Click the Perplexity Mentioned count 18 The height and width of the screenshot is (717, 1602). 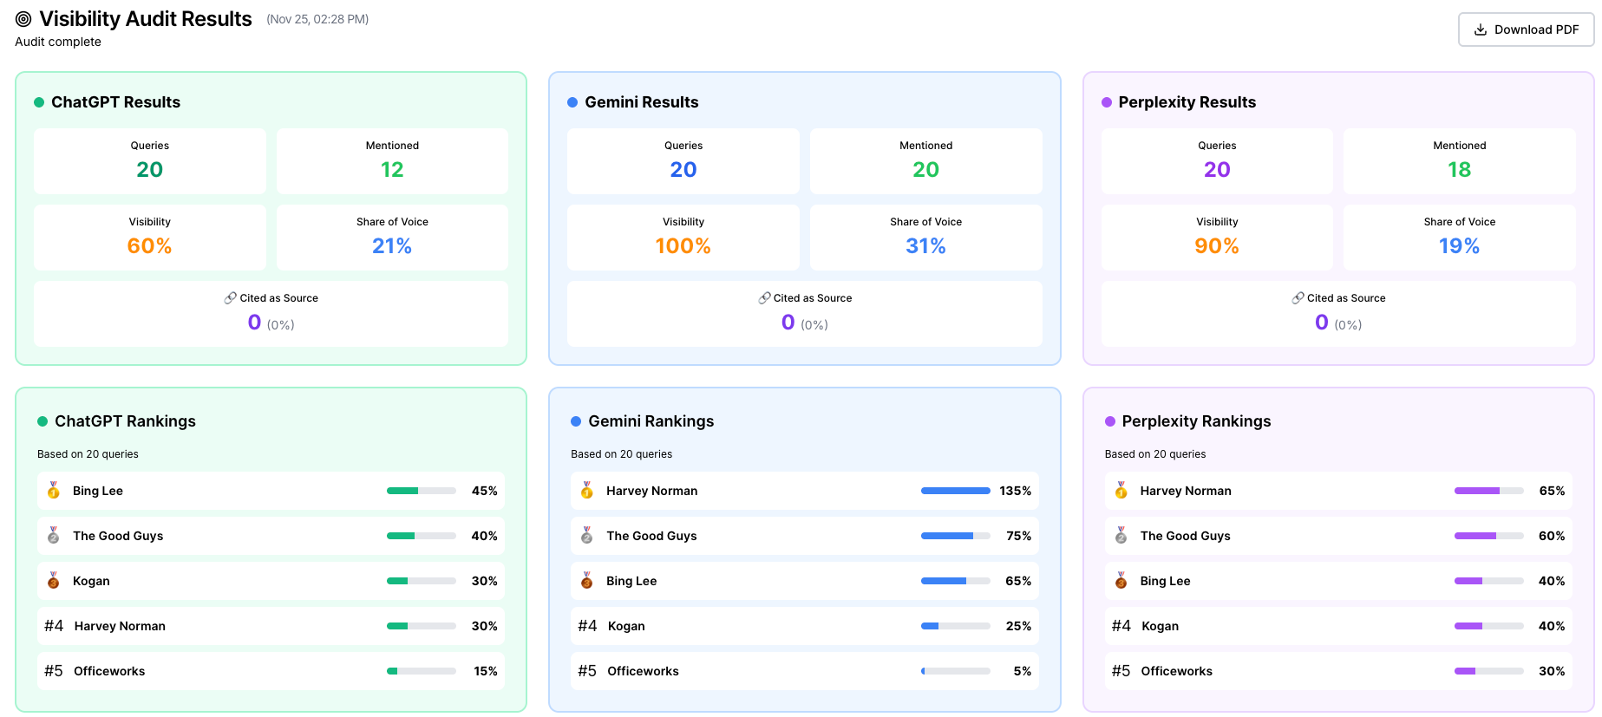point(1460,170)
